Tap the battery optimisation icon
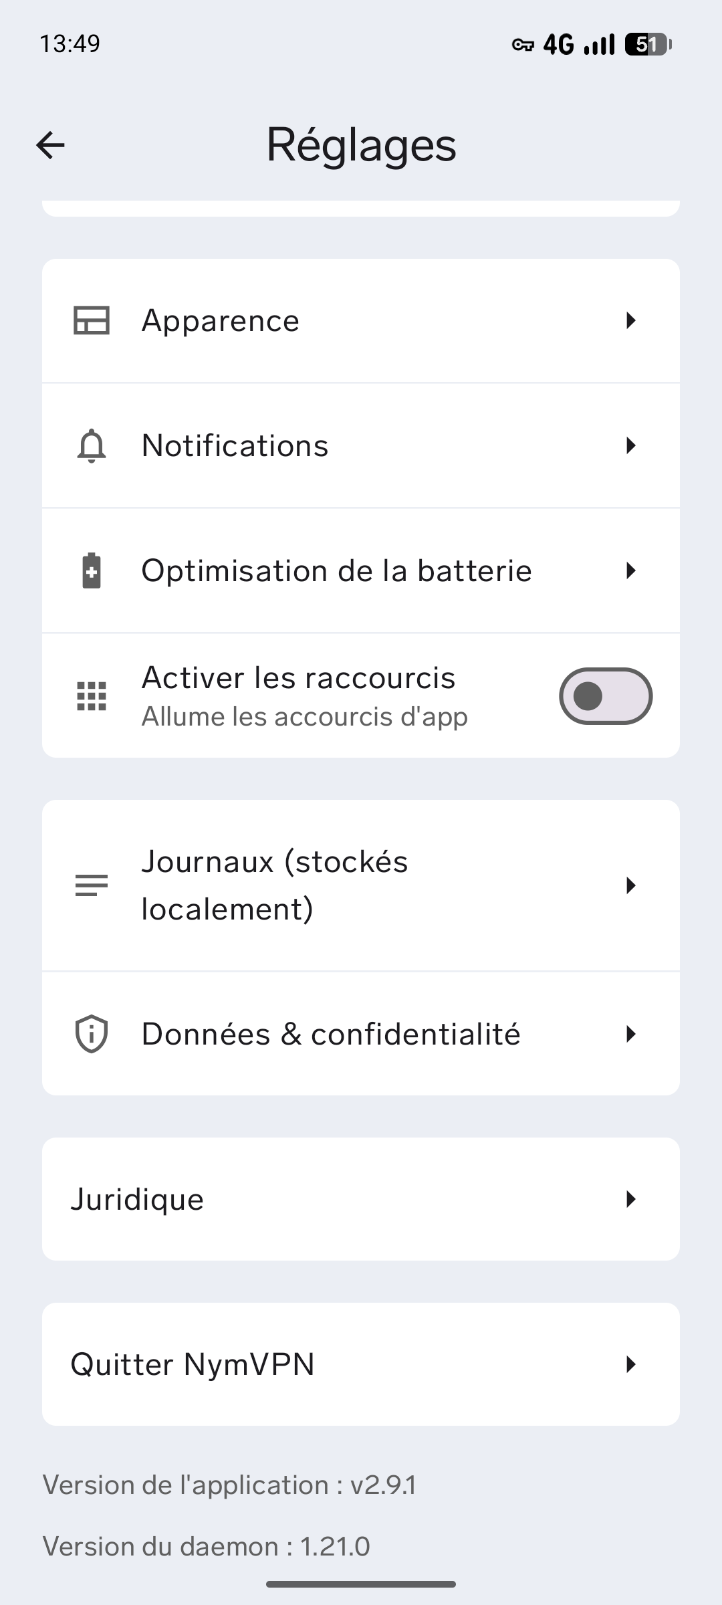Screen dimensions: 722x1605 (x=92, y=571)
